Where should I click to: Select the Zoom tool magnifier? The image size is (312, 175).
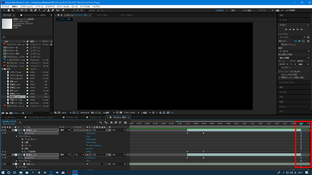coord(12,10)
